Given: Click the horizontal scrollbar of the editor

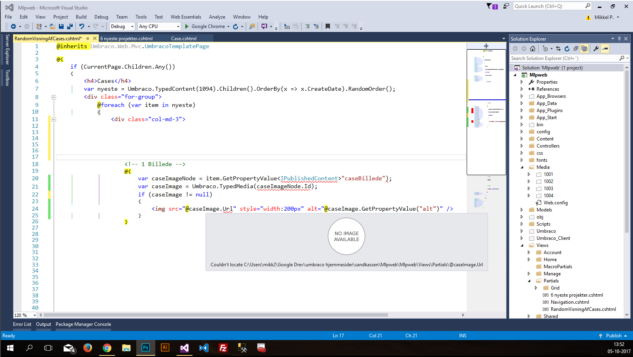Looking at the screenshot, I should click(216, 315).
